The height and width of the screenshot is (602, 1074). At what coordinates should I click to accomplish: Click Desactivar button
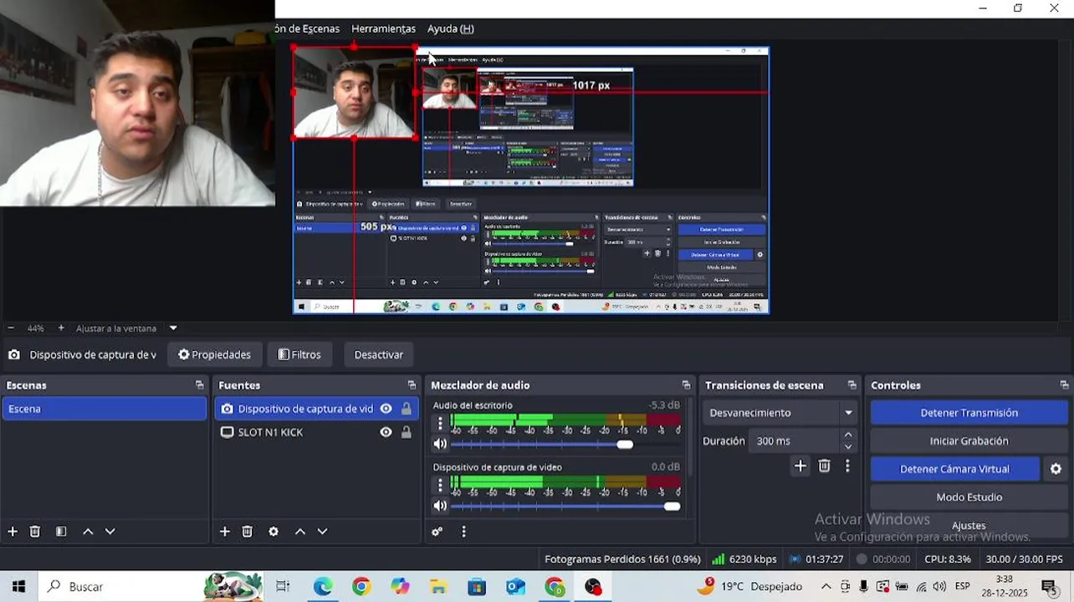tap(379, 355)
